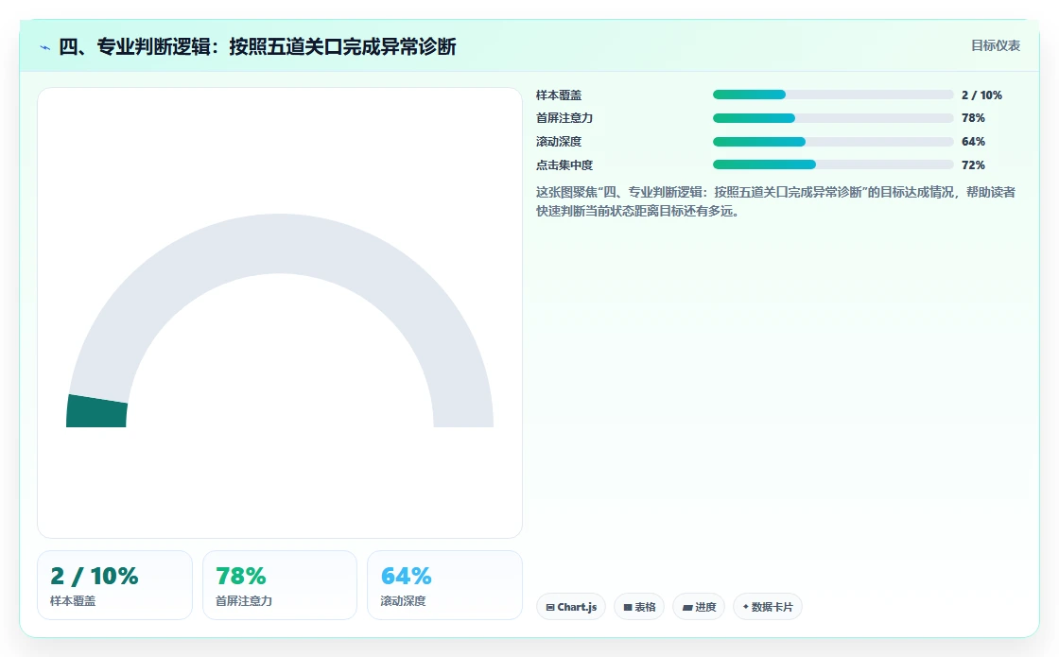Open the 滚动深度 64% data card

pos(444,585)
